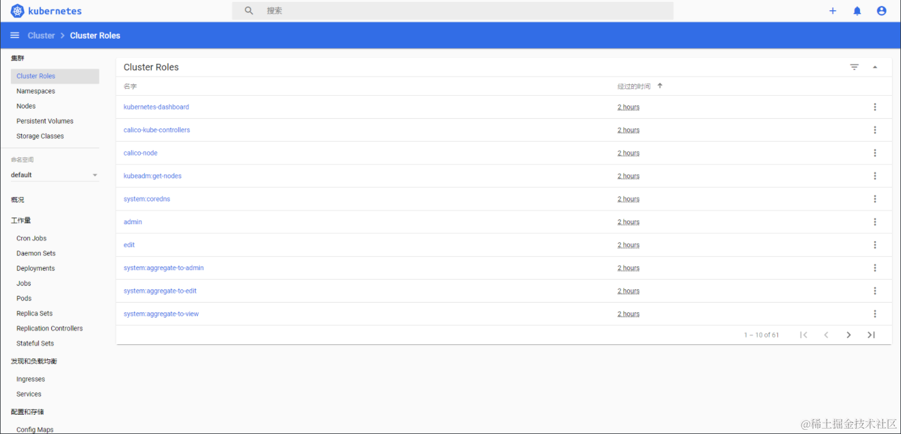This screenshot has height=434, width=901.
Task: Open Deployments in the sidebar
Action: pyautogui.click(x=36, y=268)
